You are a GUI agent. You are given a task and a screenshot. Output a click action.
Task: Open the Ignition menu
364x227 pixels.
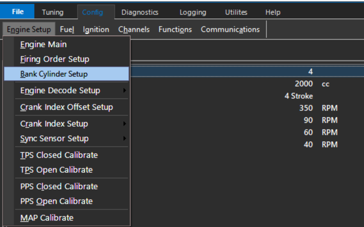[x=96, y=29]
